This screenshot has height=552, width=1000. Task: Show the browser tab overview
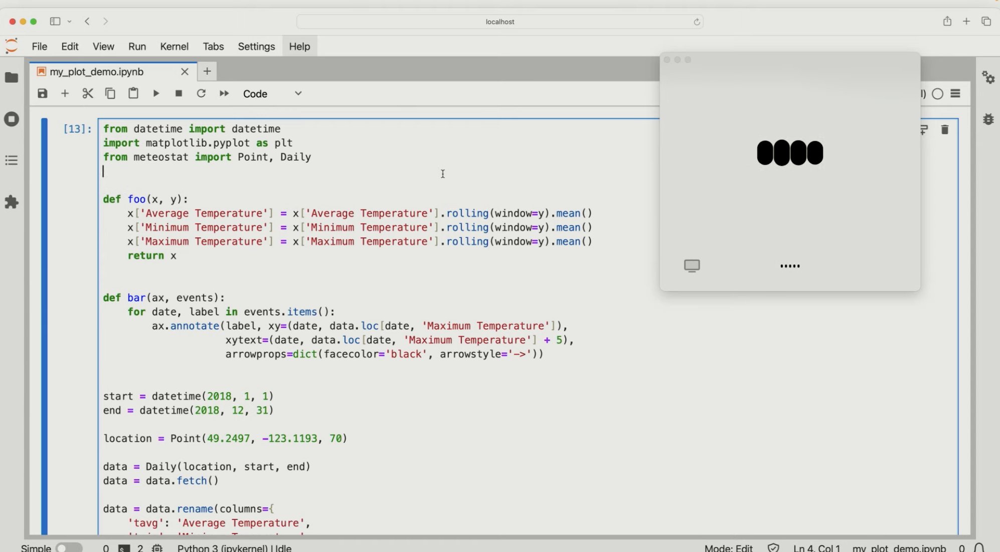click(986, 21)
